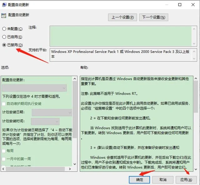Toggle the 每周 checkbox
Image resolution: width=200 pixels, height=185 pixels.
4,151
